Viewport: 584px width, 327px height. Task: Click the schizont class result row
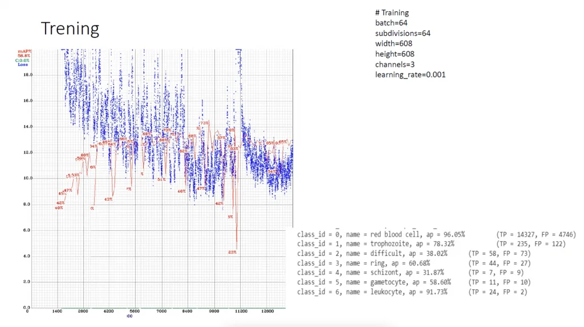click(411, 273)
